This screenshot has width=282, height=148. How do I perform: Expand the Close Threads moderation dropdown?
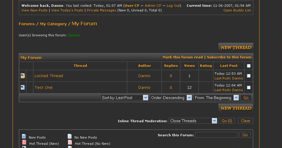click(193, 121)
